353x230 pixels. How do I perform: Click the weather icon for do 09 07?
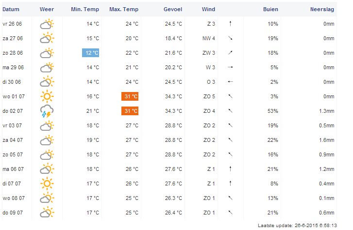click(47, 213)
